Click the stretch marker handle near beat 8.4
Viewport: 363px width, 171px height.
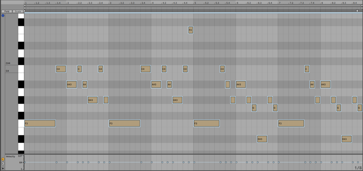click(x=357, y=11)
